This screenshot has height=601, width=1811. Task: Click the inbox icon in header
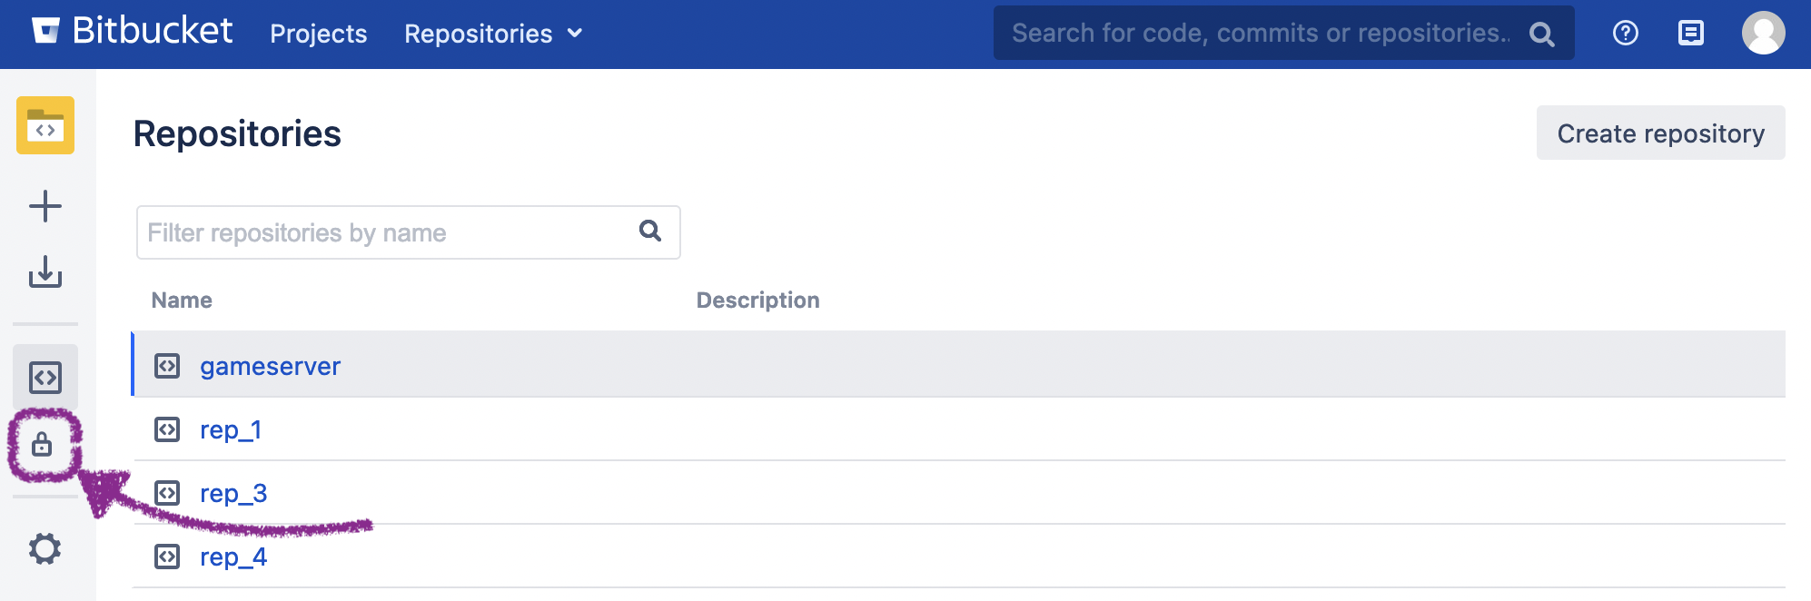[x=1690, y=34]
